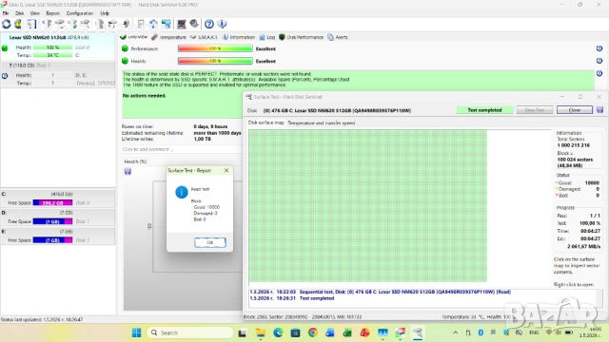Image resolution: width=609 pixels, height=342 pixels.
Task: Expand the hidden system tray icons chevron
Action: 455,332
